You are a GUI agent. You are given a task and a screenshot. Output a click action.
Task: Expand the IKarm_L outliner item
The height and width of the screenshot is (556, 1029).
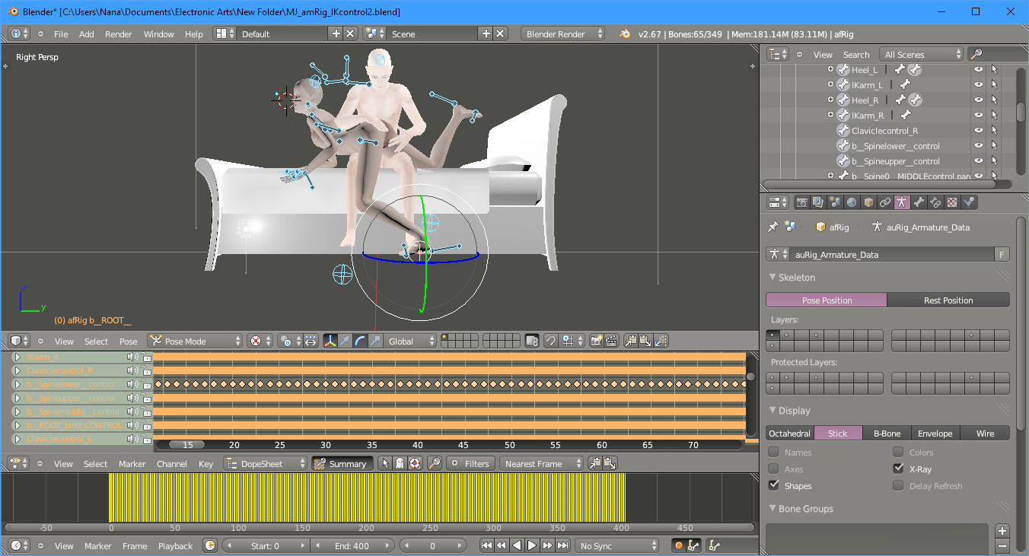point(831,84)
